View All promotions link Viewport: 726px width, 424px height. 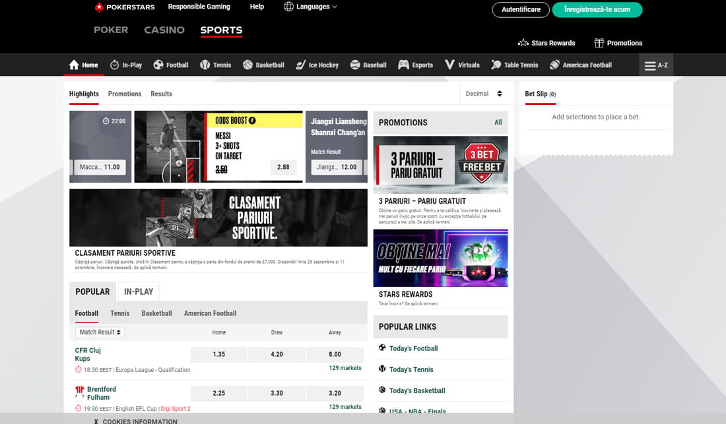[x=498, y=123]
